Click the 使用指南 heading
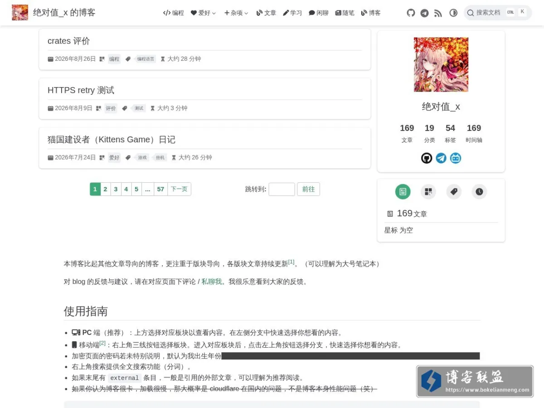544x408 pixels. point(86,311)
